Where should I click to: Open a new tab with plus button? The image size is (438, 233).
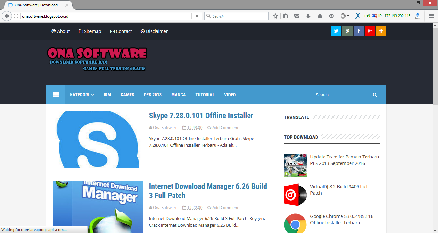[78, 5]
